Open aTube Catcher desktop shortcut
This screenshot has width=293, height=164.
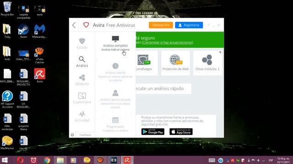coord(39,55)
